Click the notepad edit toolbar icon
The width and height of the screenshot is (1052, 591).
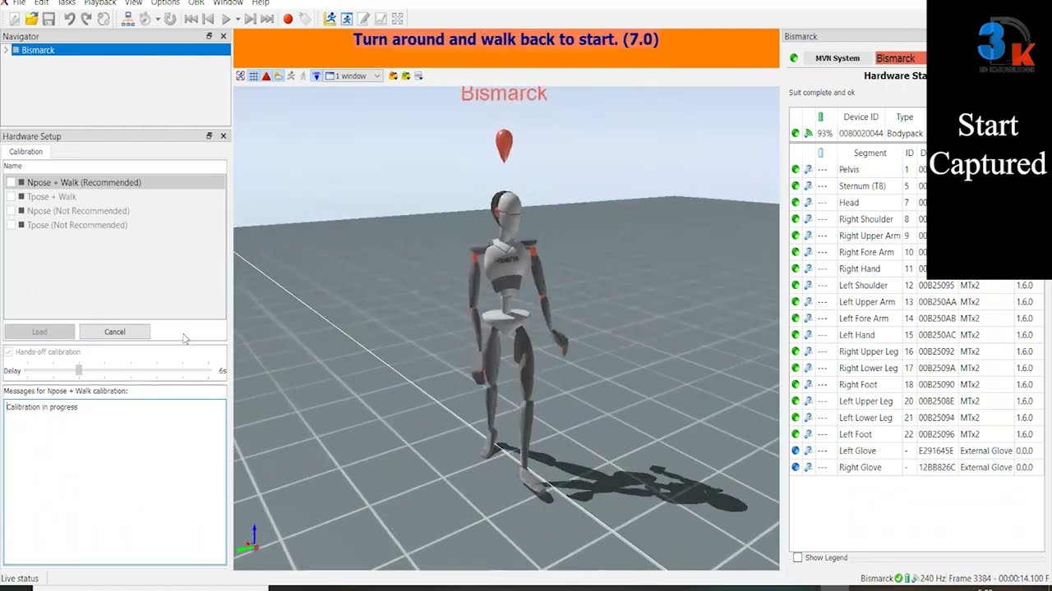[x=364, y=19]
